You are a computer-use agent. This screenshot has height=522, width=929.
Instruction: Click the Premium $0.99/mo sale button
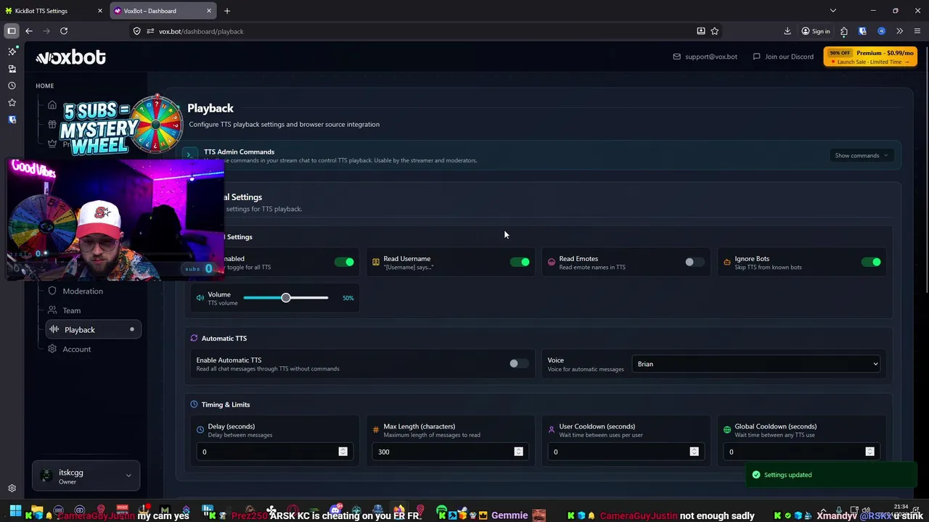870,57
